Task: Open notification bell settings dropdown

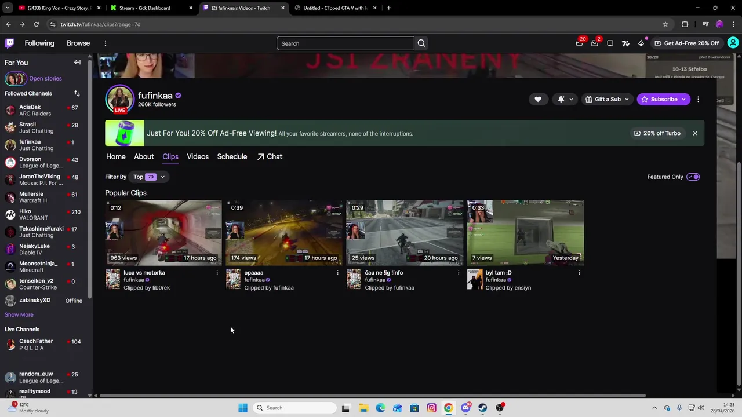Action: pos(564,99)
